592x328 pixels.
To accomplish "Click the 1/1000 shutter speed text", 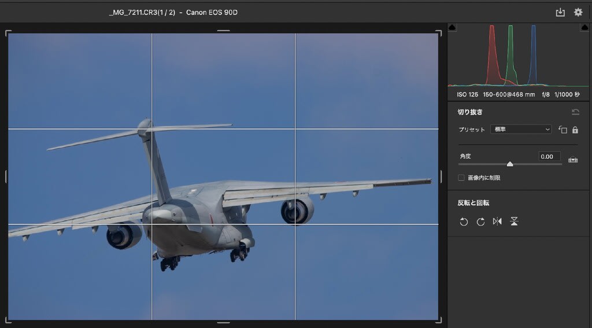I will tap(567, 94).
